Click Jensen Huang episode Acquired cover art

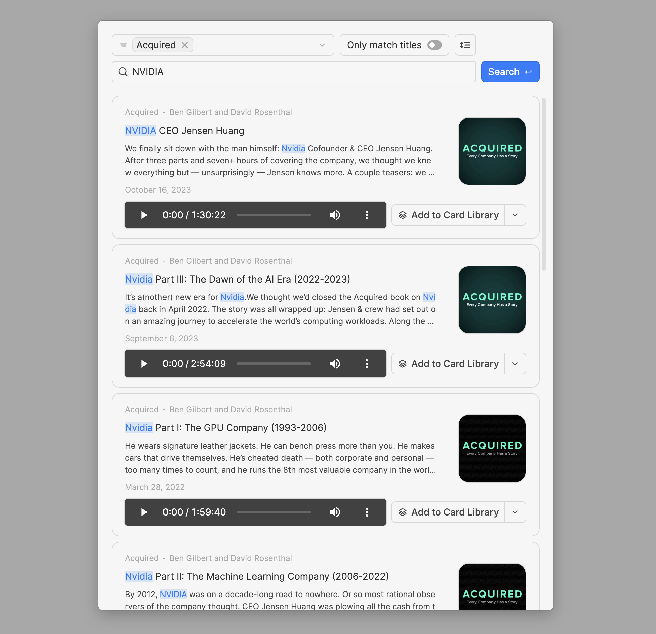coord(491,151)
